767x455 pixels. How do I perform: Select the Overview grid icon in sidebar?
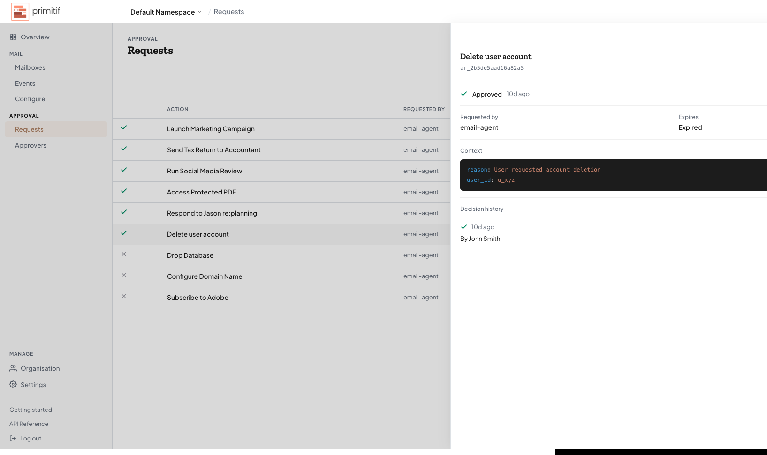pos(13,37)
